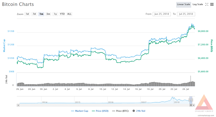Set zoom to 3m

tap(48, 14)
